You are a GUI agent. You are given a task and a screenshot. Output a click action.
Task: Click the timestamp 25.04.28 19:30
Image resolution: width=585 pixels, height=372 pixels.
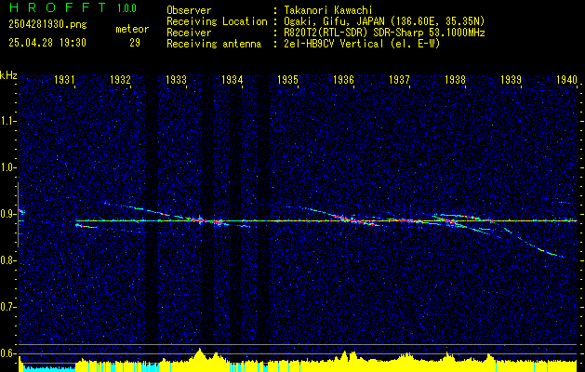coord(47,43)
